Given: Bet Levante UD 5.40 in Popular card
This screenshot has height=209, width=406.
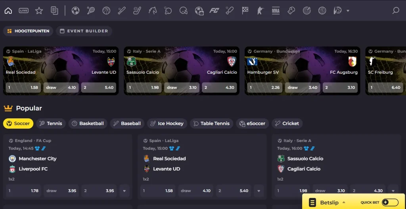Looking at the screenshot, I should [x=233, y=191].
